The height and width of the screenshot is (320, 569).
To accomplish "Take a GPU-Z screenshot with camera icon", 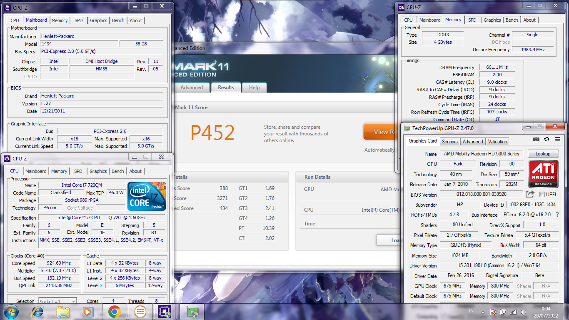I will (536, 139).
